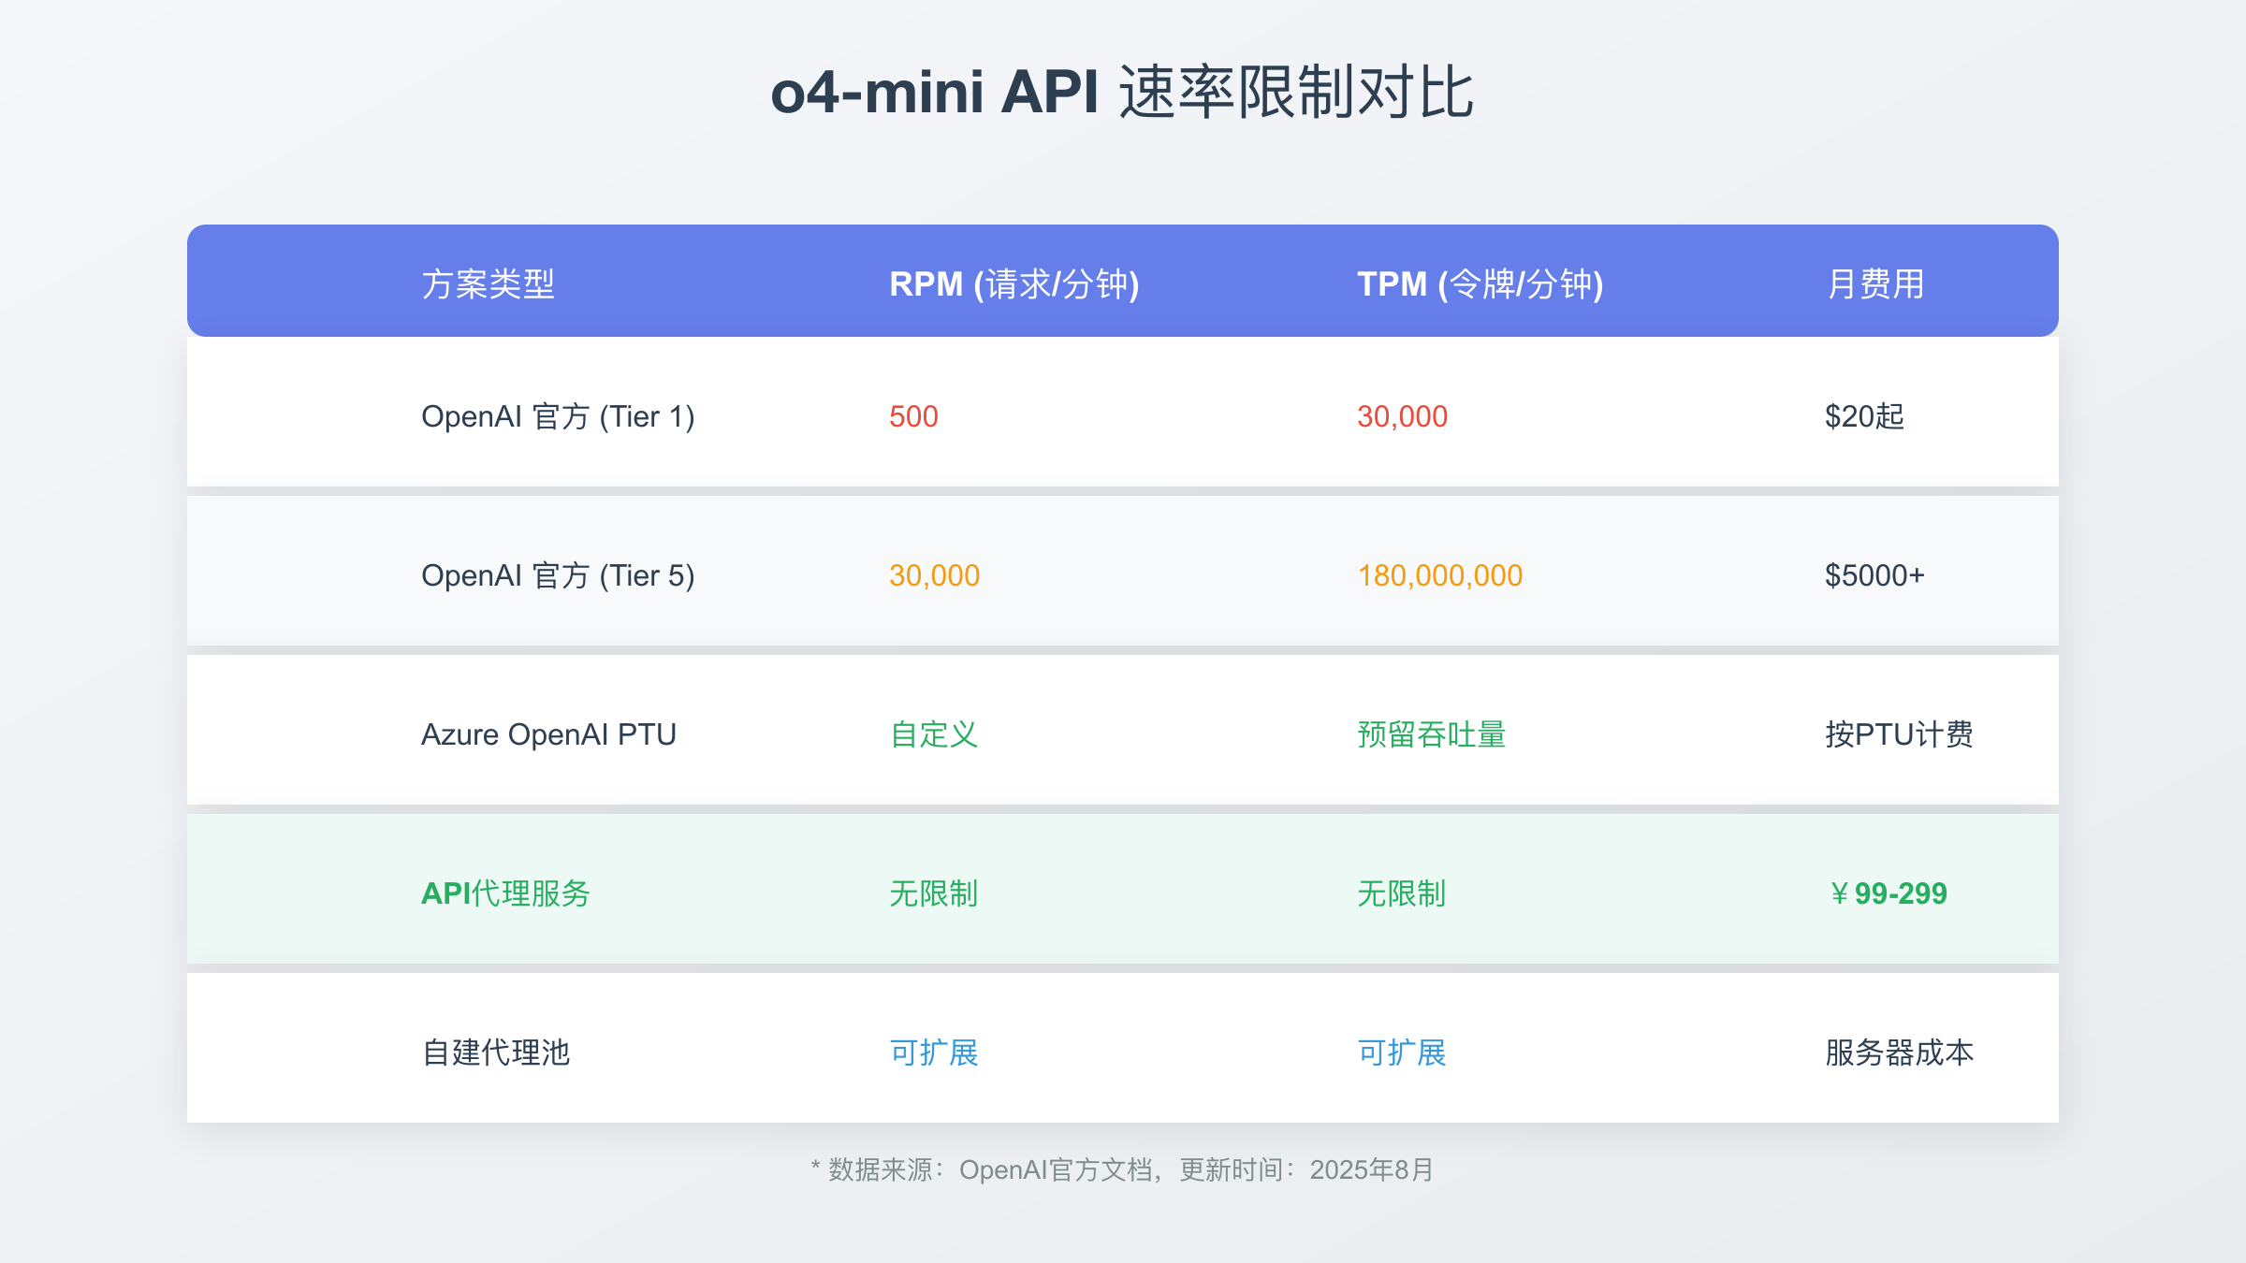The width and height of the screenshot is (2246, 1263).
Task: Select the 'Azure OpenAI PTU' row label
Action: point(548,734)
